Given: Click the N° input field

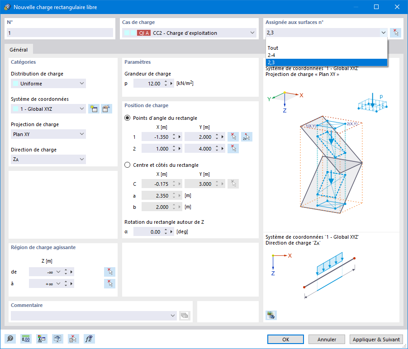Looking at the screenshot, I should (x=60, y=33).
